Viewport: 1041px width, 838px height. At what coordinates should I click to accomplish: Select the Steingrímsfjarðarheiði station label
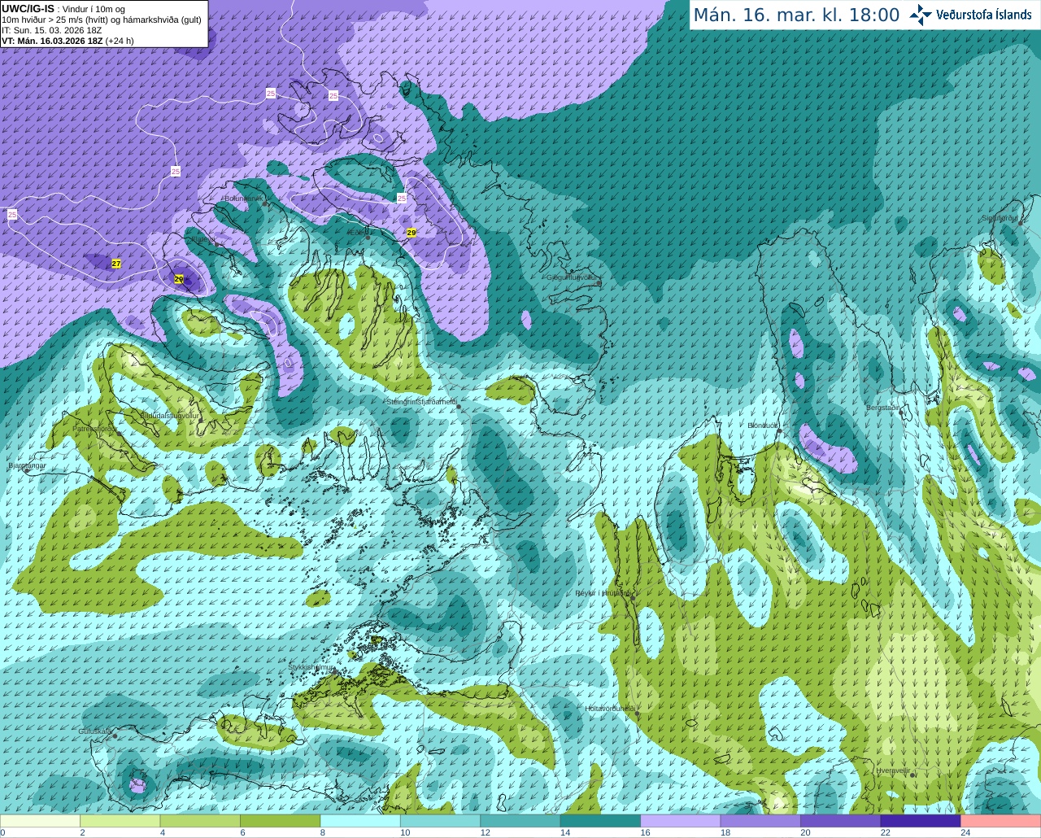click(x=421, y=402)
